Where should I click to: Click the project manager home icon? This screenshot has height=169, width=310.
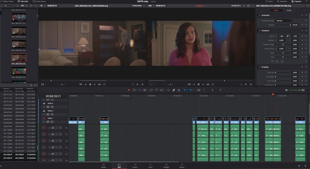(299, 166)
